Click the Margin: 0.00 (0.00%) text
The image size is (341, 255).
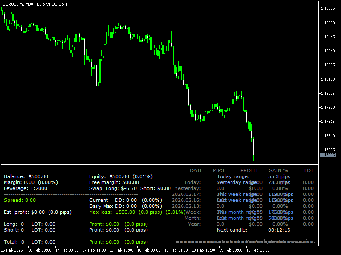(x=31, y=183)
